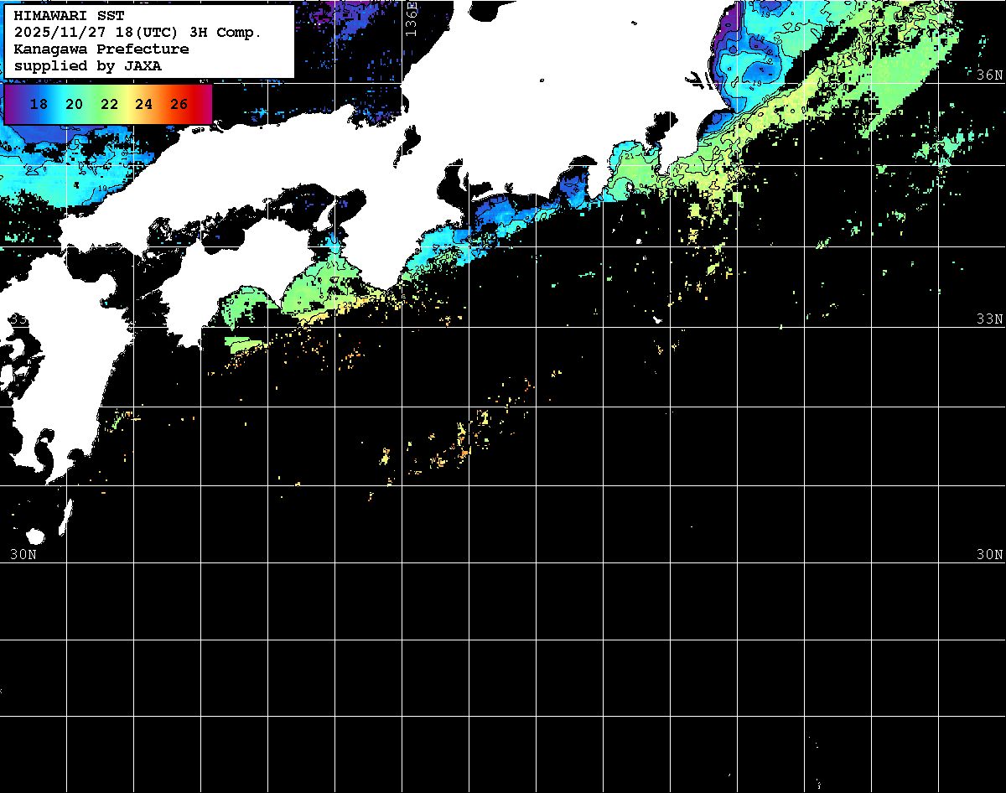Click the Lake Biwa black spot inside Honshu

[410, 137]
